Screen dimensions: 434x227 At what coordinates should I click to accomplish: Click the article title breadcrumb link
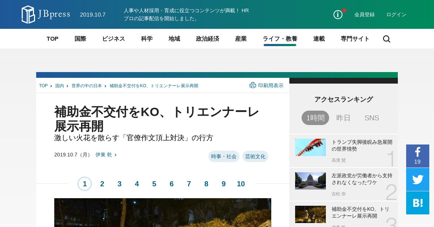coord(154,86)
